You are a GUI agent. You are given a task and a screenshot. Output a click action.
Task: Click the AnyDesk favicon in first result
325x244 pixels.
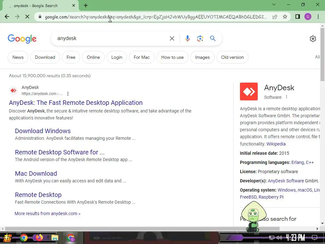[13, 91]
